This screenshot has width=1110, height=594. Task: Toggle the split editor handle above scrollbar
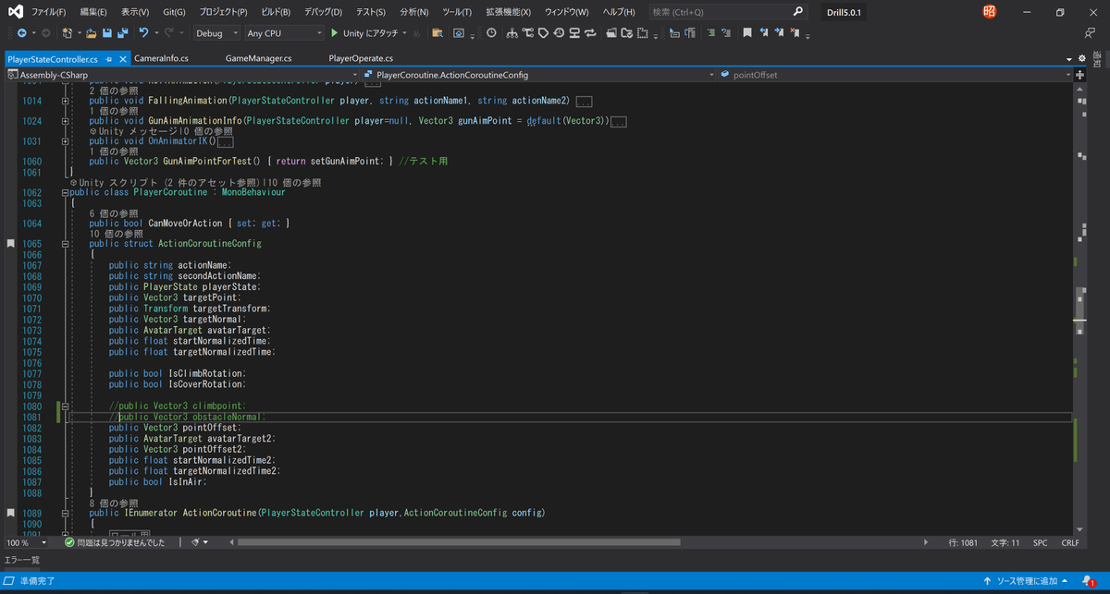[1079, 74]
